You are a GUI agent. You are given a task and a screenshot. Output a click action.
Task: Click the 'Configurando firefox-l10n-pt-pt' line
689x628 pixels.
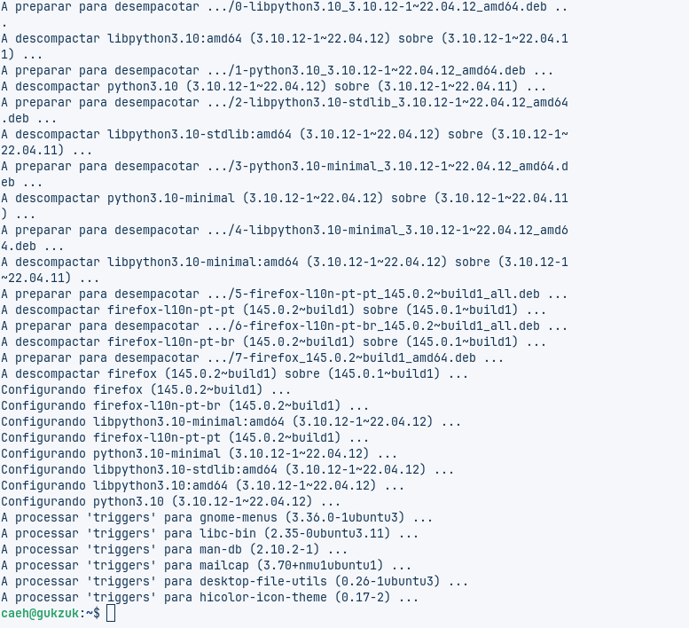pyautogui.click(x=184, y=438)
